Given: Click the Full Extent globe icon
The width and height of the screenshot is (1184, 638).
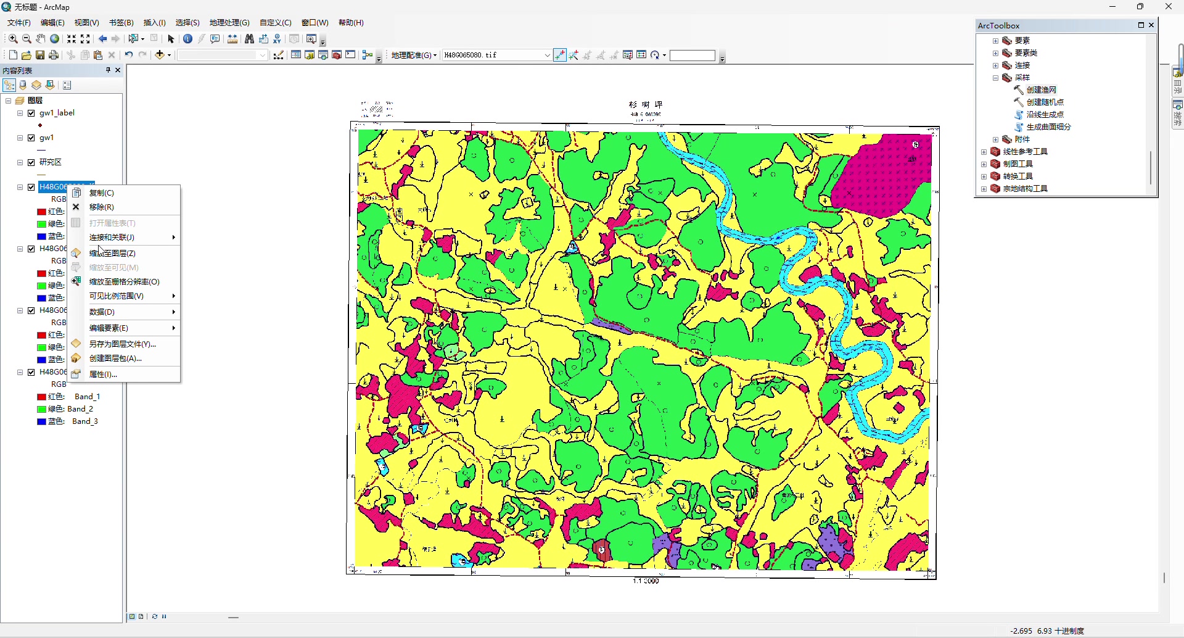Looking at the screenshot, I should coord(55,39).
